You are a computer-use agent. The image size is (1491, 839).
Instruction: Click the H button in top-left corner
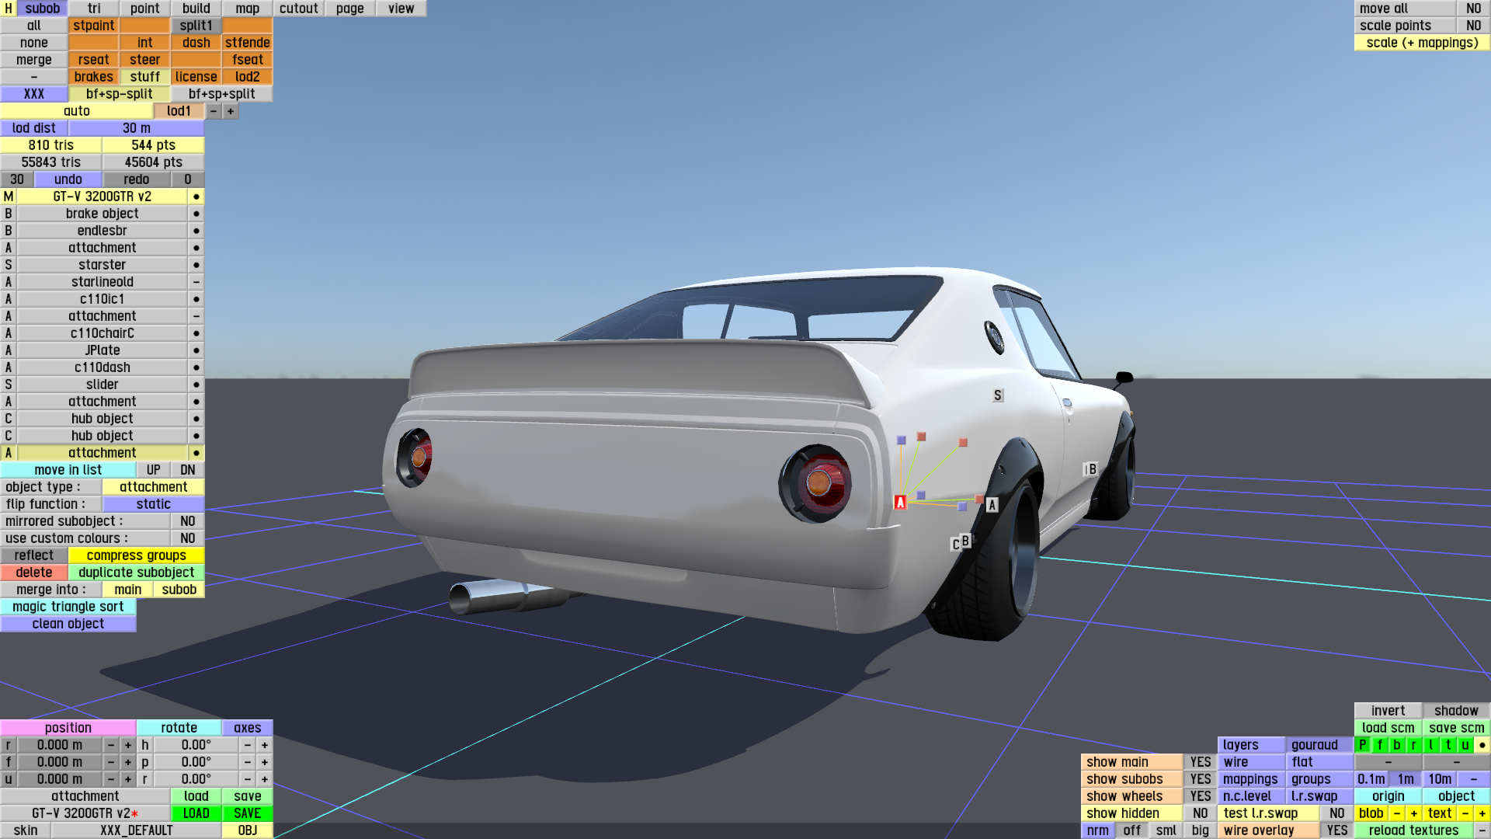[x=9, y=9]
